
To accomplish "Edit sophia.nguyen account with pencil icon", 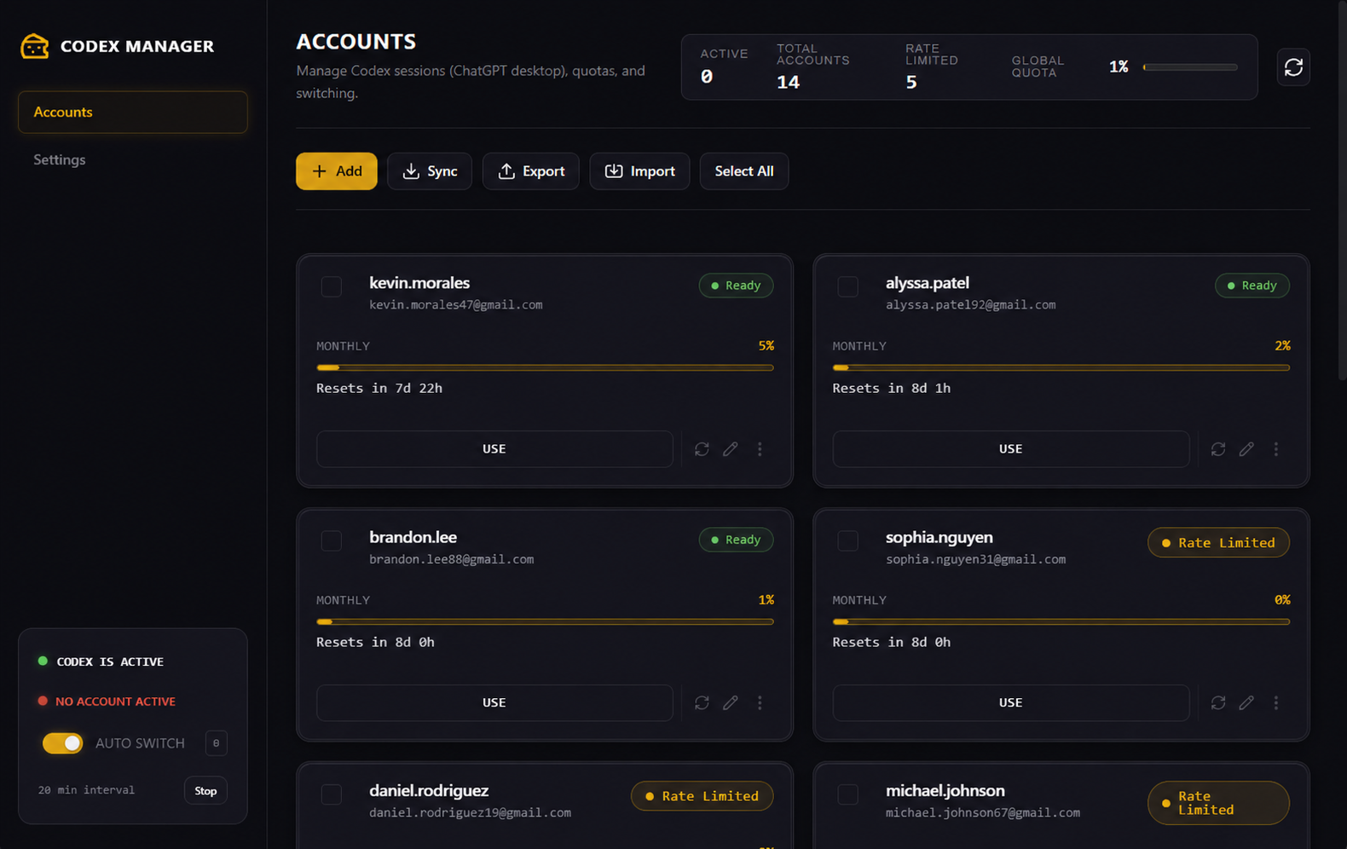I will (1246, 703).
